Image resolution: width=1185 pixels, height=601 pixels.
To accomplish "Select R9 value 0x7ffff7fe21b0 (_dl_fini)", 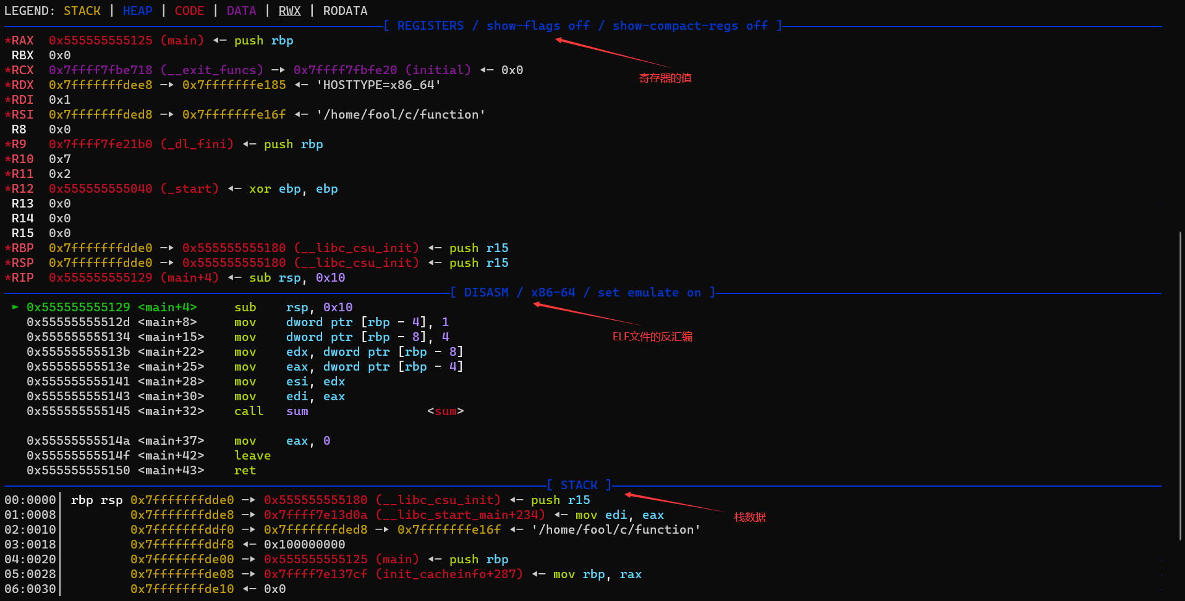I will point(141,144).
